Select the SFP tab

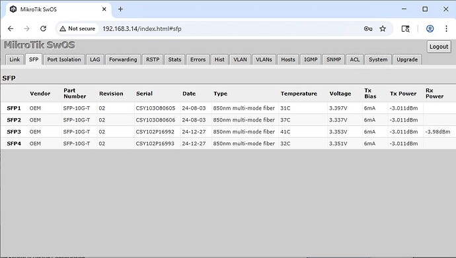pos(34,59)
